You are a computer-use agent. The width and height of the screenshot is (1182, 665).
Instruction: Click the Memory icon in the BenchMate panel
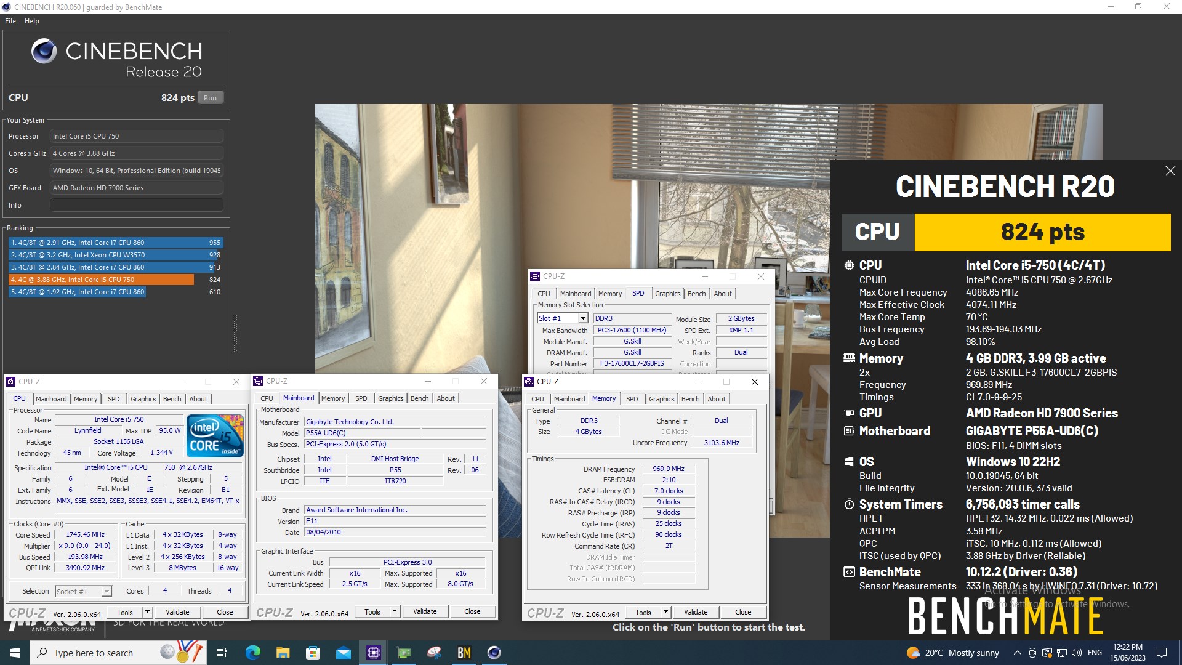[x=849, y=358]
